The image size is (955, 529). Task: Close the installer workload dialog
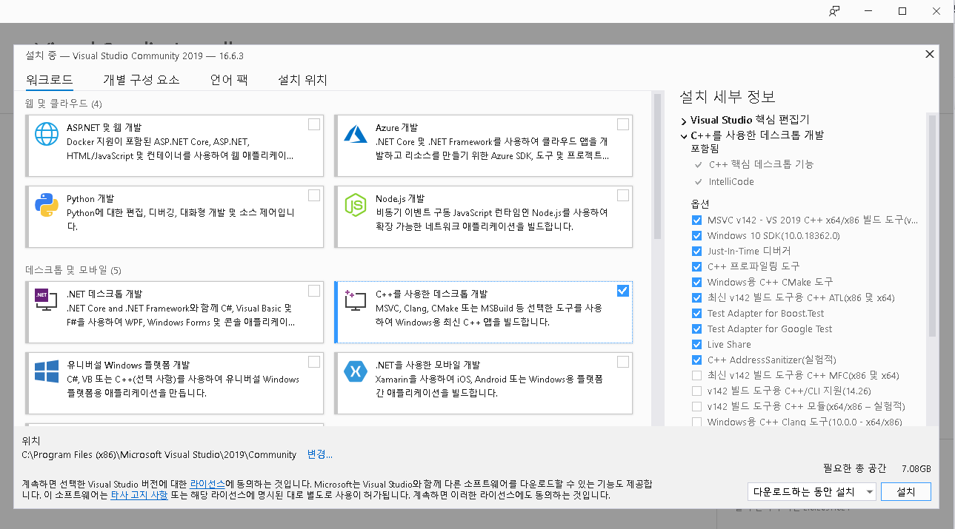coord(929,54)
